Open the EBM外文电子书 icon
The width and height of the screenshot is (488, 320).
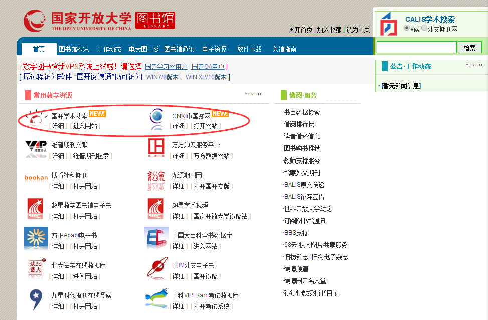158,268
